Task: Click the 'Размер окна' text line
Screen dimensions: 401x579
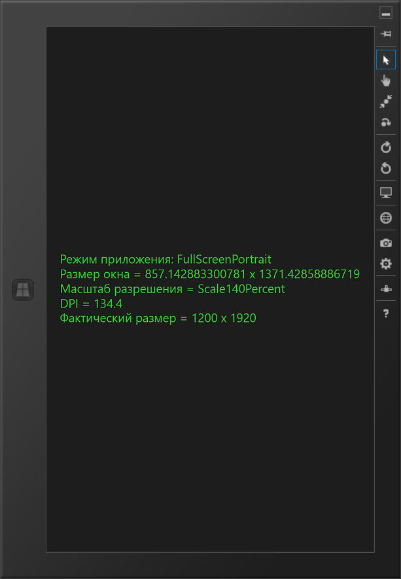Action: tap(210, 274)
